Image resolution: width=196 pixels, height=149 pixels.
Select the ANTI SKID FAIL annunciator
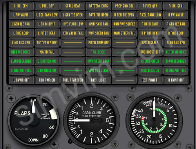tap(98, 24)
